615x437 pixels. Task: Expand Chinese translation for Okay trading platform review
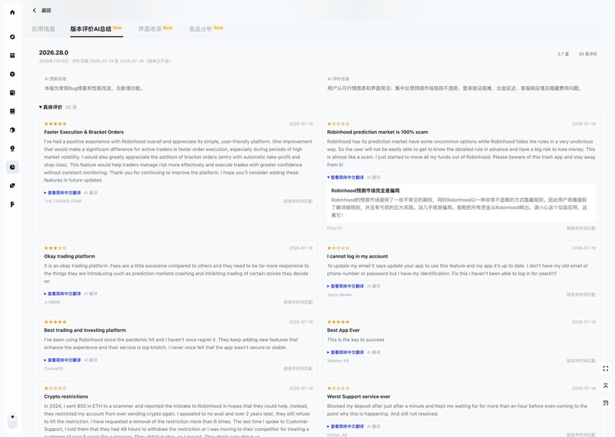click(x=63, y=294)
